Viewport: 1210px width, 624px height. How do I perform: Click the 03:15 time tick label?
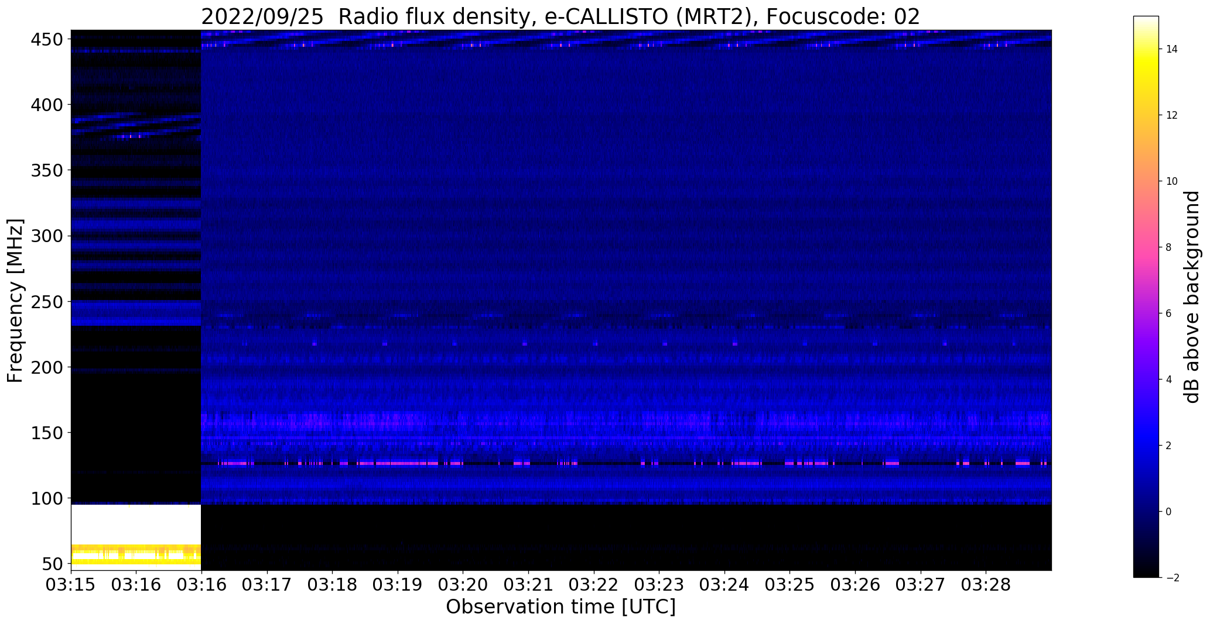(71, 585)
